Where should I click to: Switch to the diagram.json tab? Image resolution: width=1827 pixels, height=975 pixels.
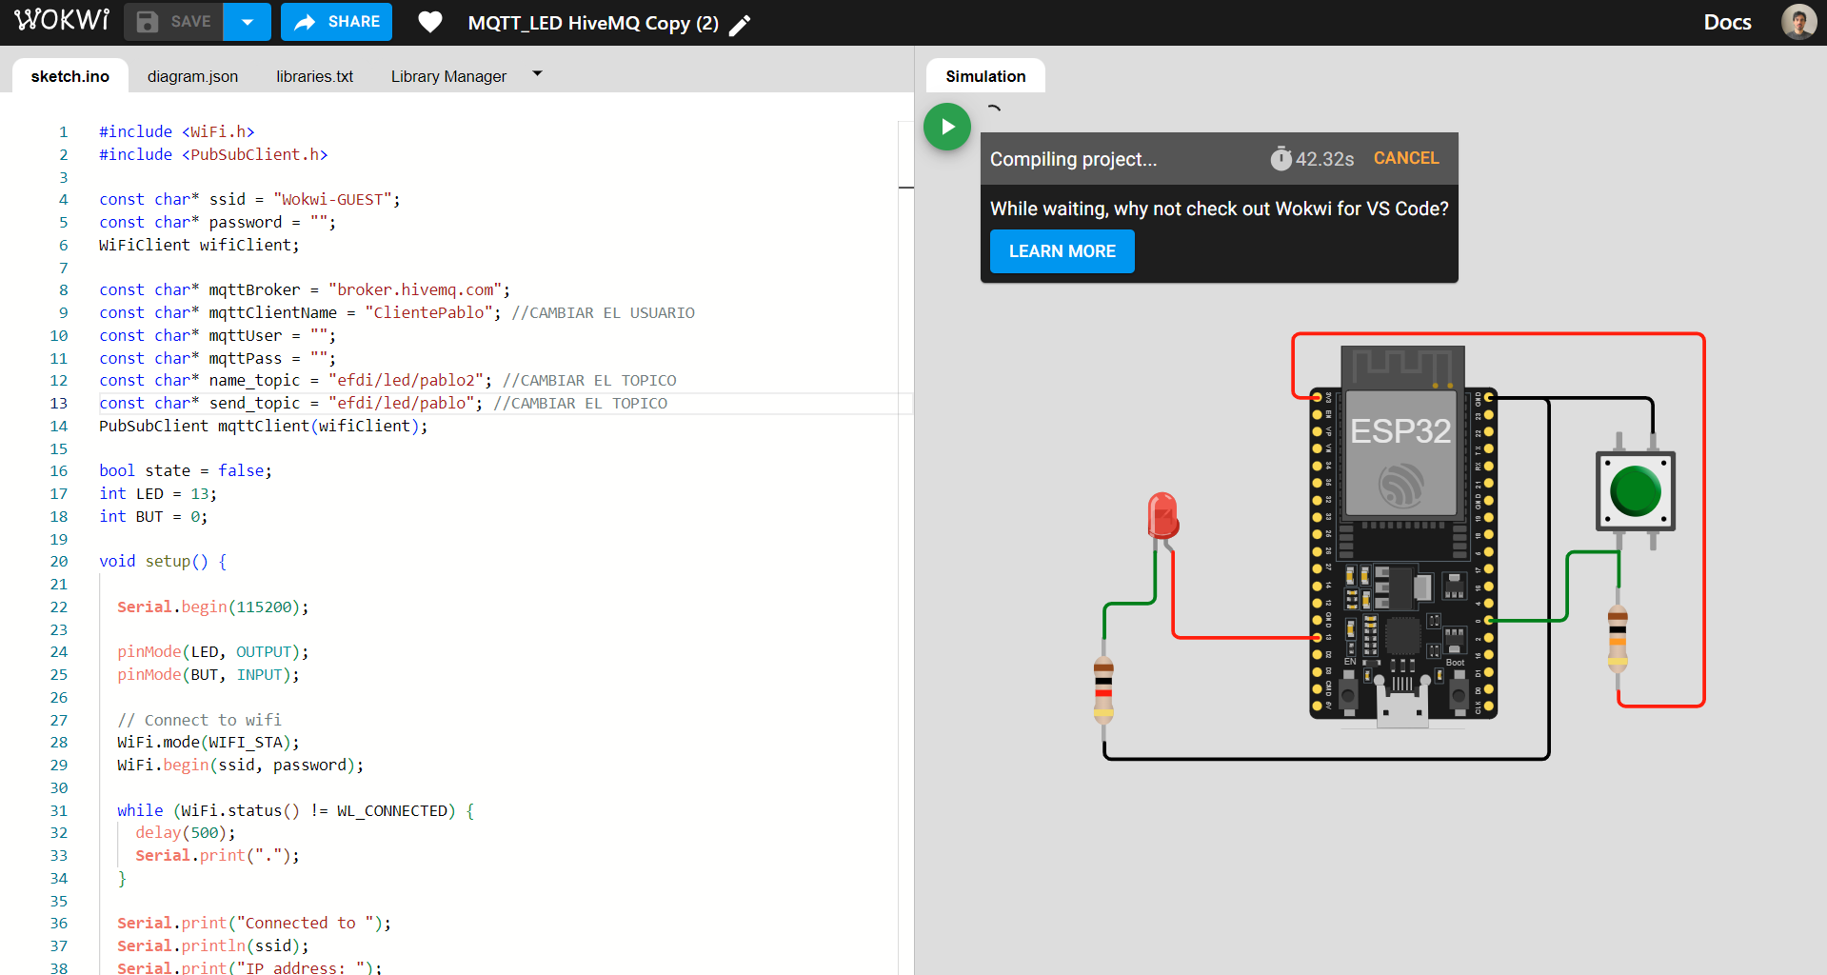click(x=192, y=76)
